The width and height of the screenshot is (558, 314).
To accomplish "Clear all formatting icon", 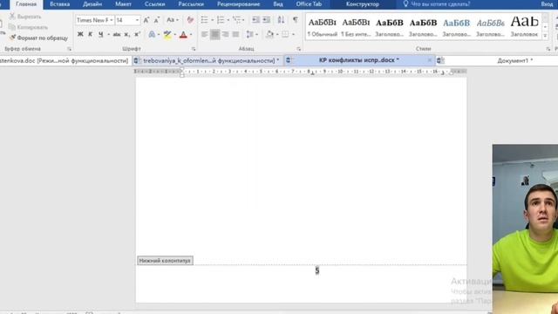I will pyautogui.click(x=190, y=20).
